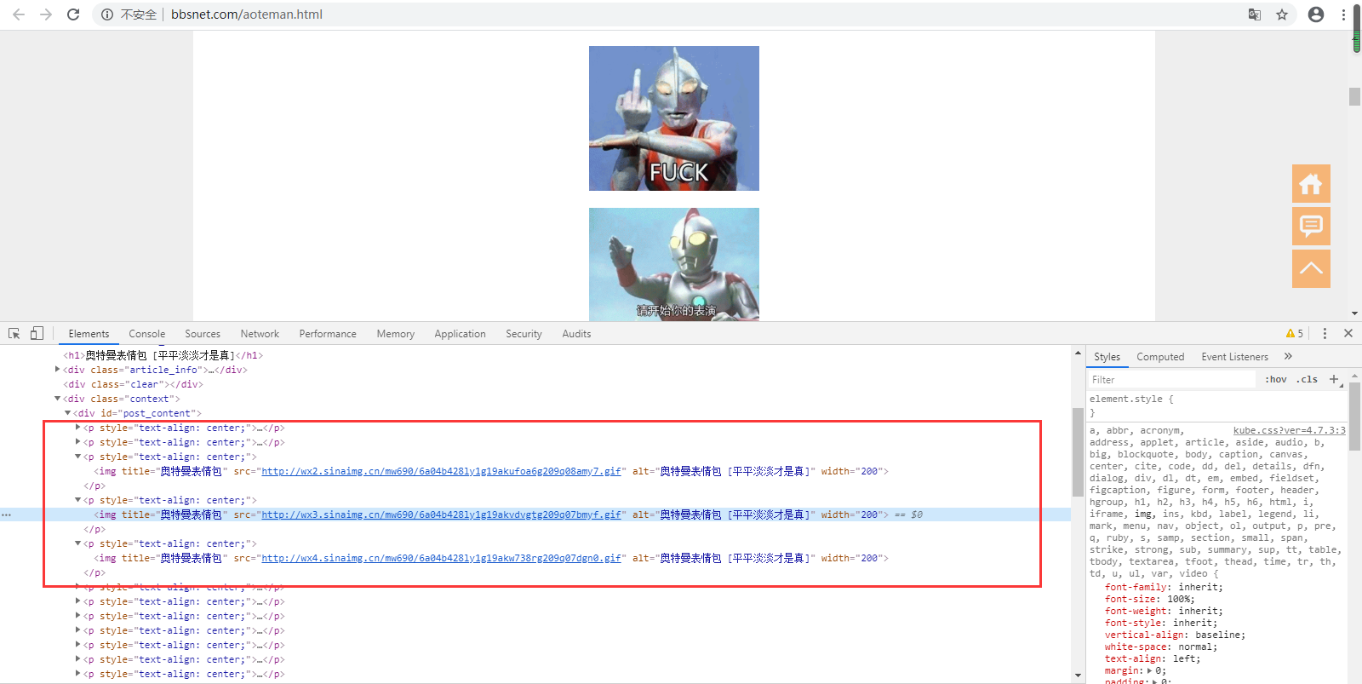Open the Network tab
1362x684 pixels.
click(x=260, y=334)
